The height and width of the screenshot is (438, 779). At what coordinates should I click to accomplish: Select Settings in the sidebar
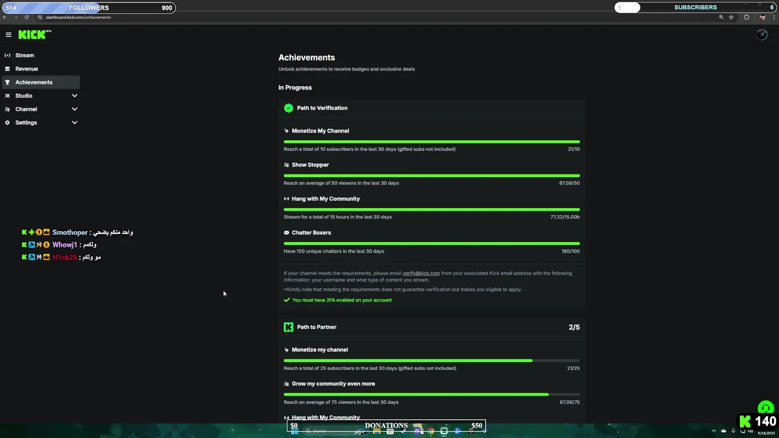41,122
